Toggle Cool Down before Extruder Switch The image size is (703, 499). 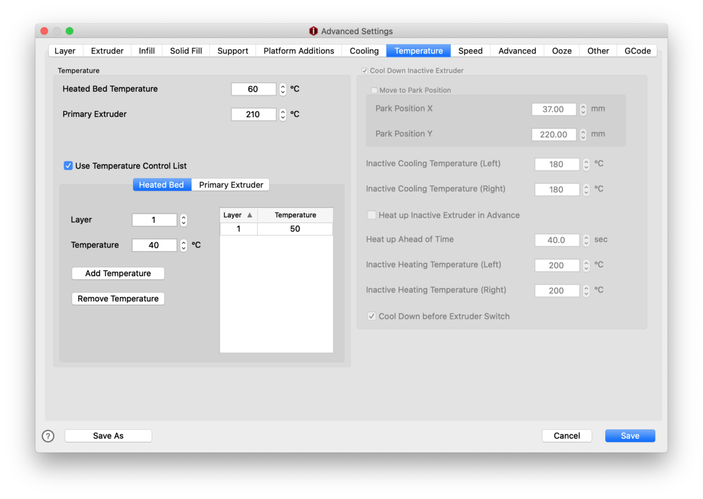pos(372,316)
